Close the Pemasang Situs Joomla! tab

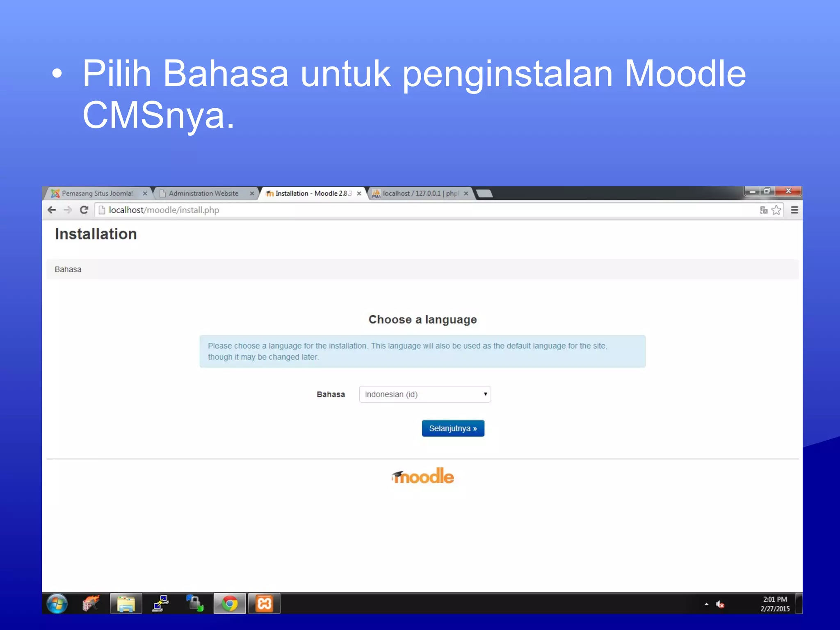145,194
